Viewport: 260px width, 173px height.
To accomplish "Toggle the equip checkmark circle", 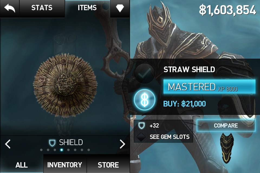I will click(144, 73).
